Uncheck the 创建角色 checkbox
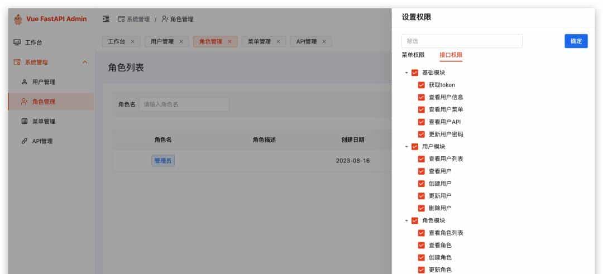The width and height of the screenshot is (603, 274). pos(422,257)
